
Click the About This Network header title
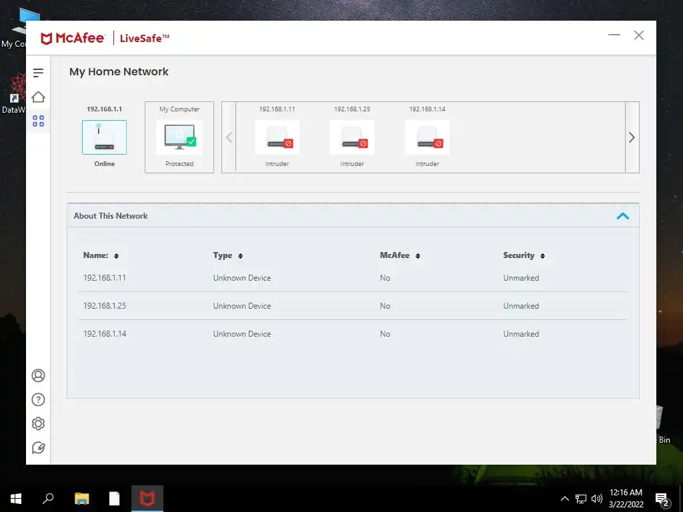coord(111,216)
